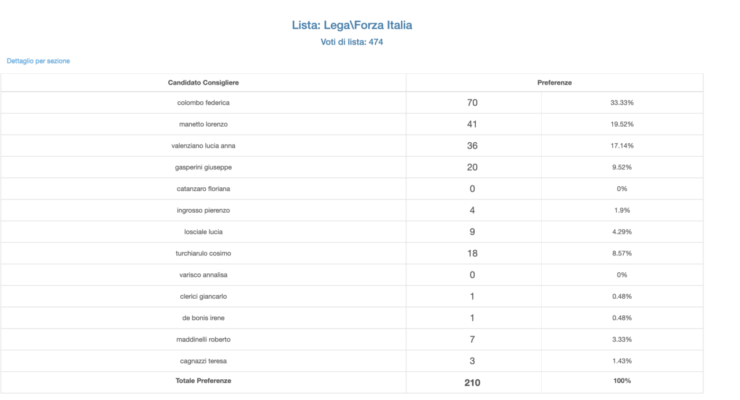Click the Candidato Consigliere column header

pos(203,83)
